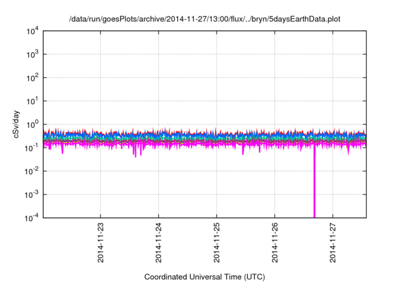Click the 10^4 y-axis tick label

[x=33, y=32]
